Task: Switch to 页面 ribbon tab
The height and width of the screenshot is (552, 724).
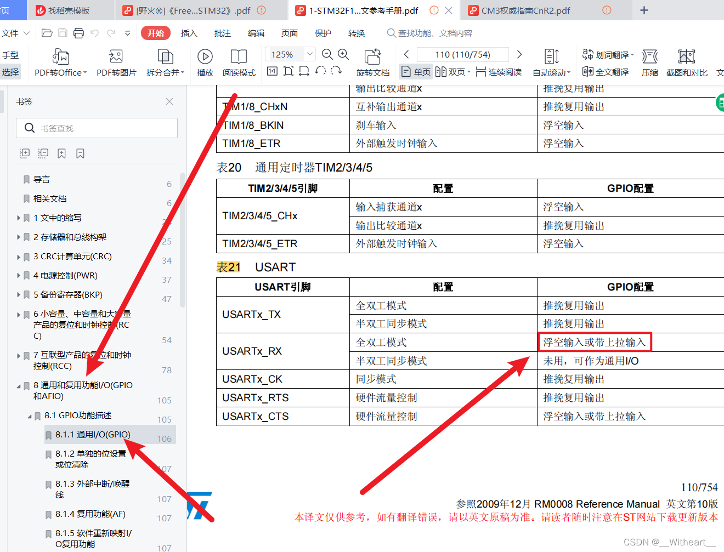Action: pos(290,33)
